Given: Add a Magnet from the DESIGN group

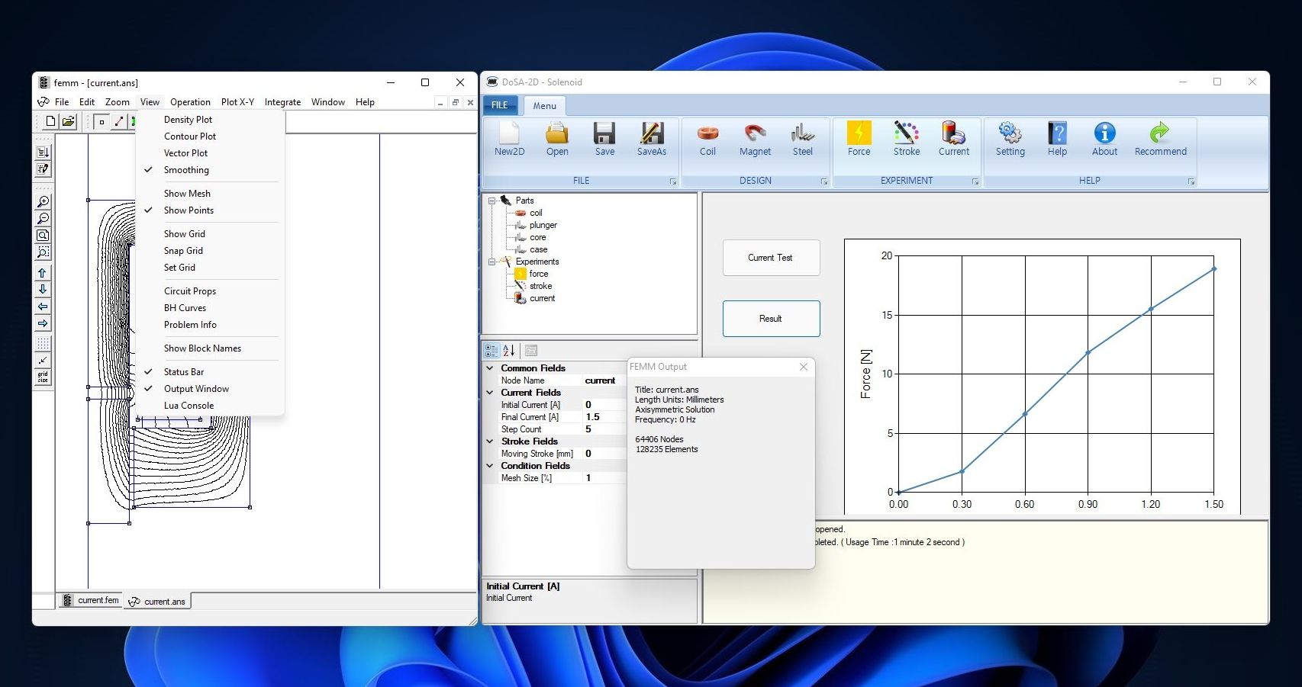Looking at the screenshot, I should [755, 139].
